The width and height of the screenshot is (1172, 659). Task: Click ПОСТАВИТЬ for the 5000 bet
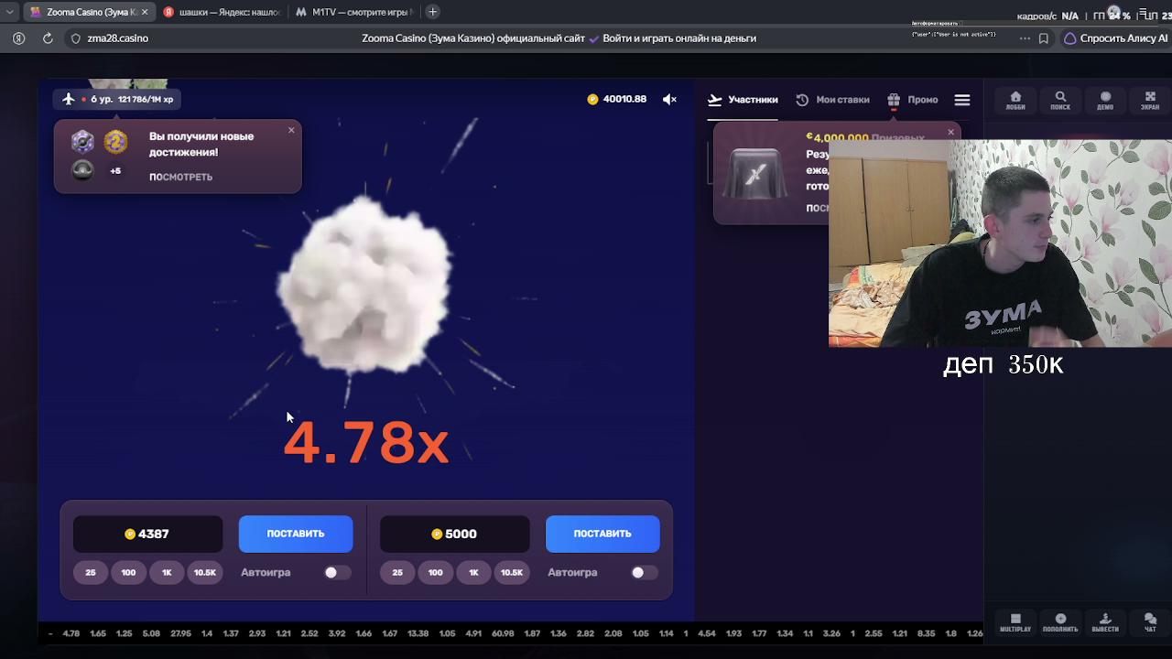tap(602, 534)
